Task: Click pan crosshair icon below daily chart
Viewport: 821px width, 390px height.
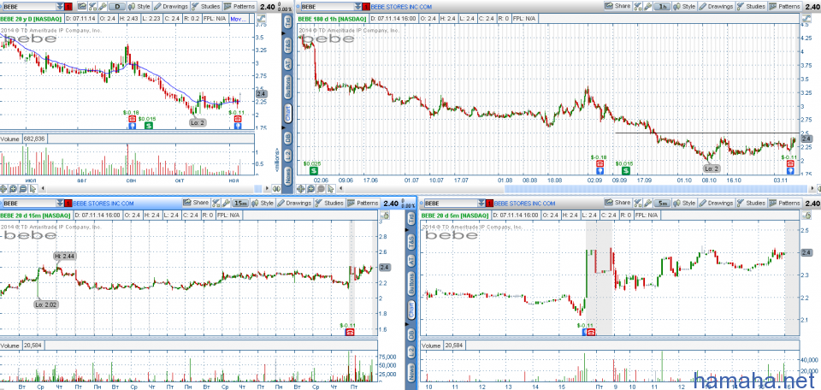Action: point(3,188)
